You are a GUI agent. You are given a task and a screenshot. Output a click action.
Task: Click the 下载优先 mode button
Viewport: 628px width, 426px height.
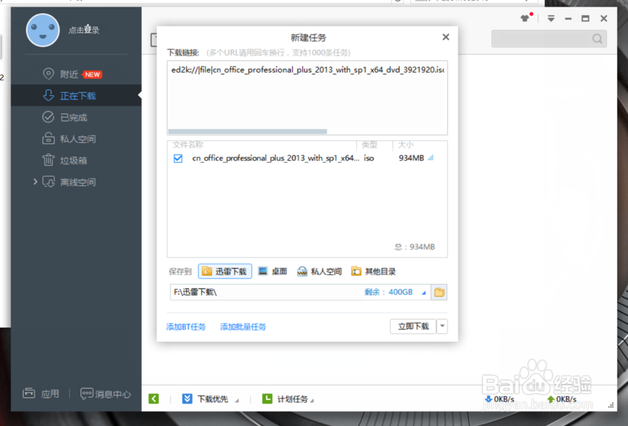tap(210, 399)
